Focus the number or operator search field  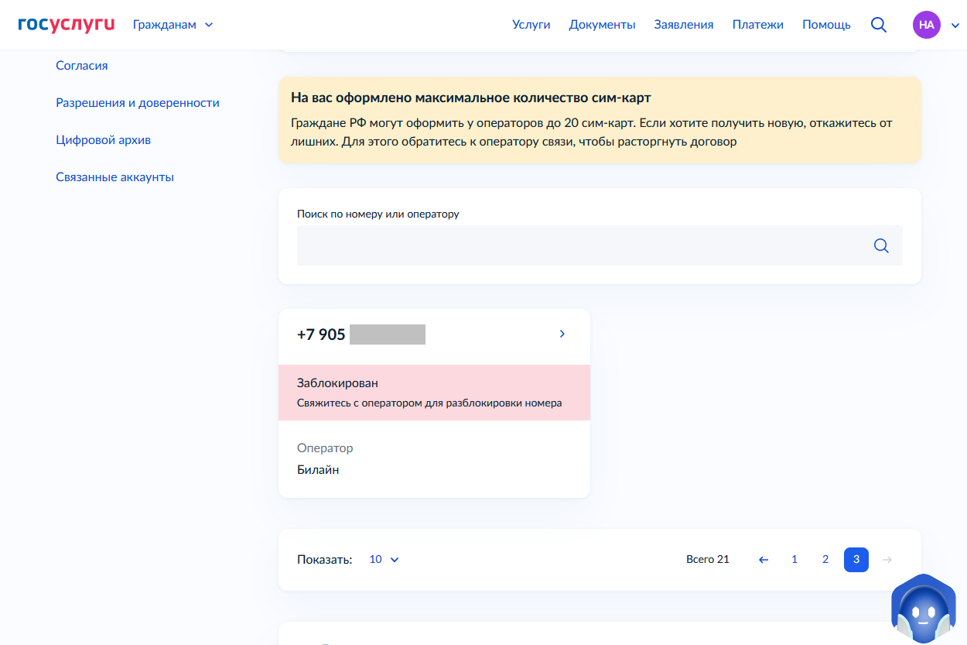(580, 245)
